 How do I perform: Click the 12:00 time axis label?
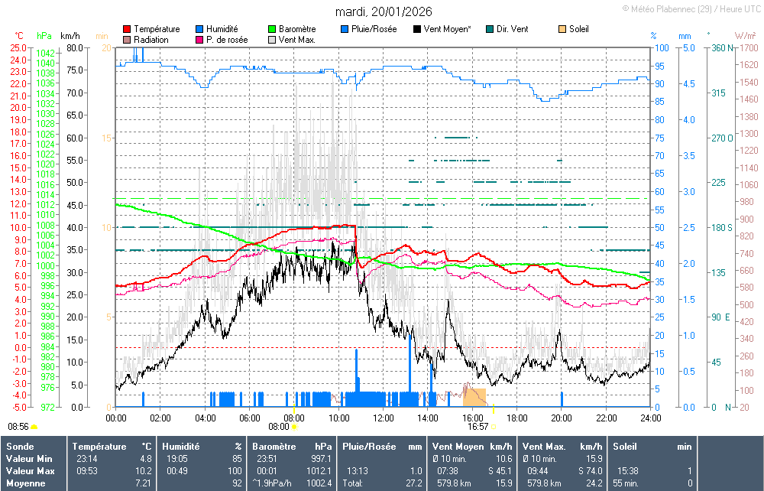coord(384,418)
